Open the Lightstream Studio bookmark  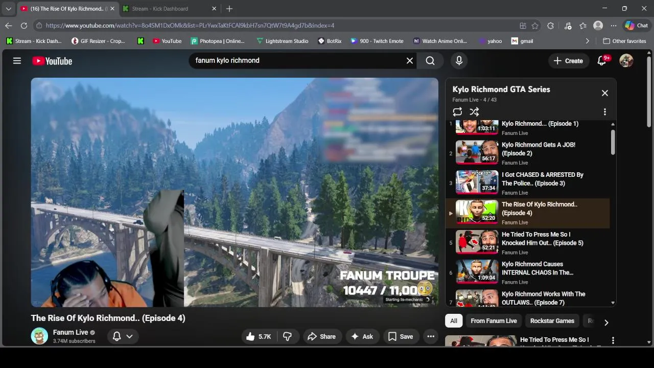coord(283,41)
